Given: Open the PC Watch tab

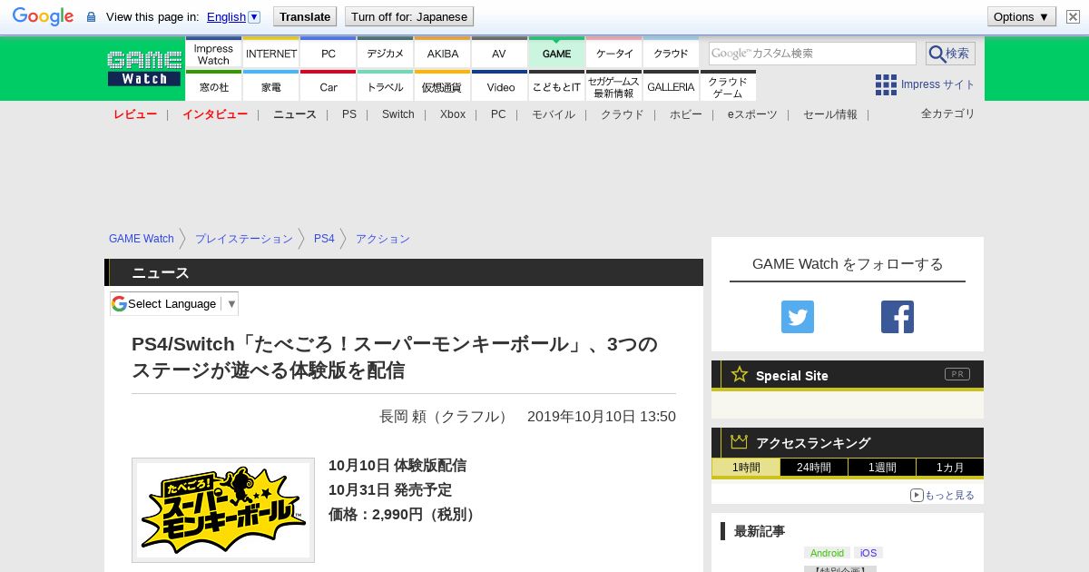Looking at the screenshot, I should pyautogui.click(x=329, y=54).
